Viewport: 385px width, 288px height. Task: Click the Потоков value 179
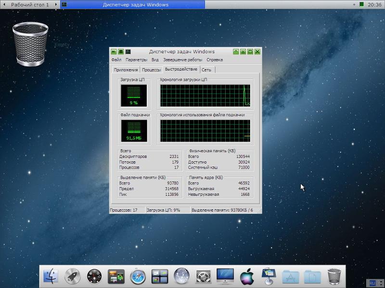(x=175, y=162)
